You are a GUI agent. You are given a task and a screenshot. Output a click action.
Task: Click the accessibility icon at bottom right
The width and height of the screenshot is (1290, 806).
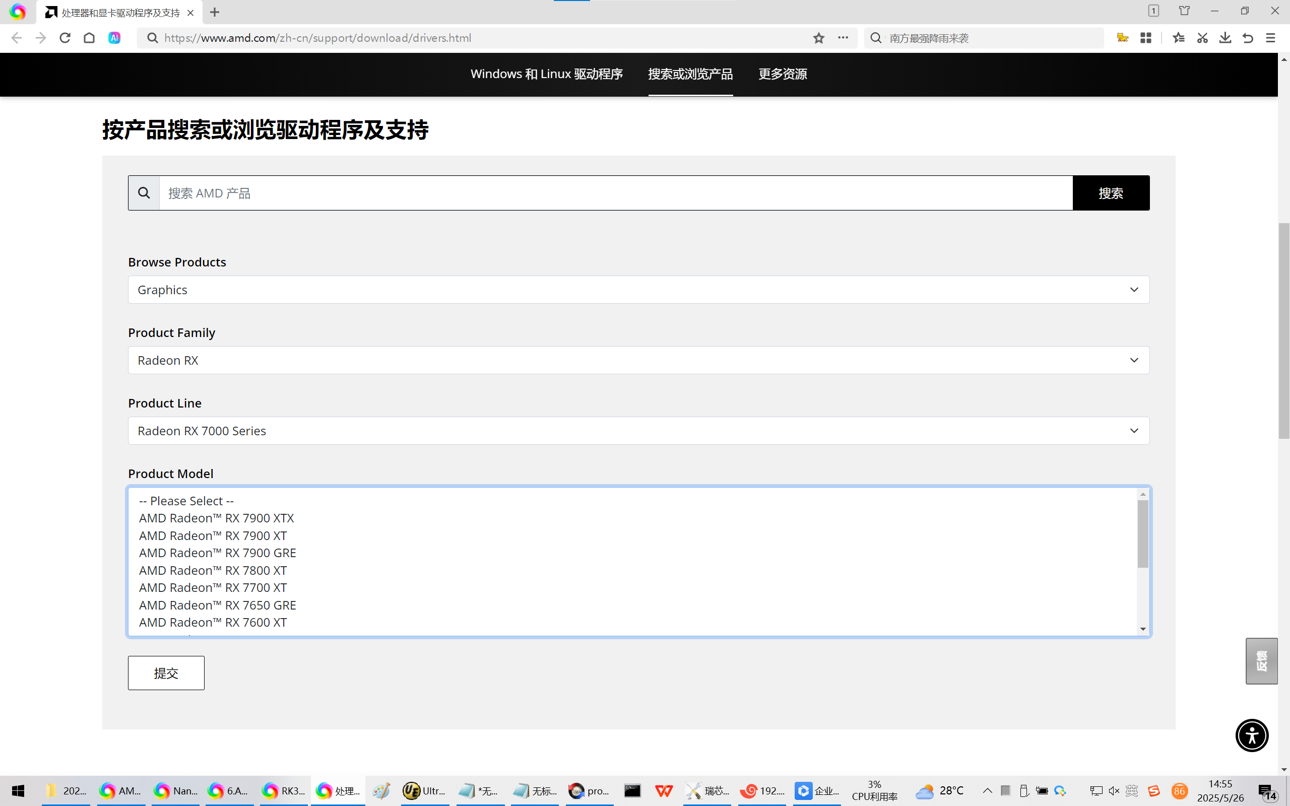click(x=1251, y=735)
